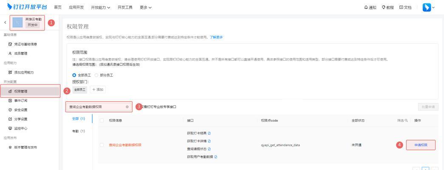Open 分享设置 in sidebar

21,119
